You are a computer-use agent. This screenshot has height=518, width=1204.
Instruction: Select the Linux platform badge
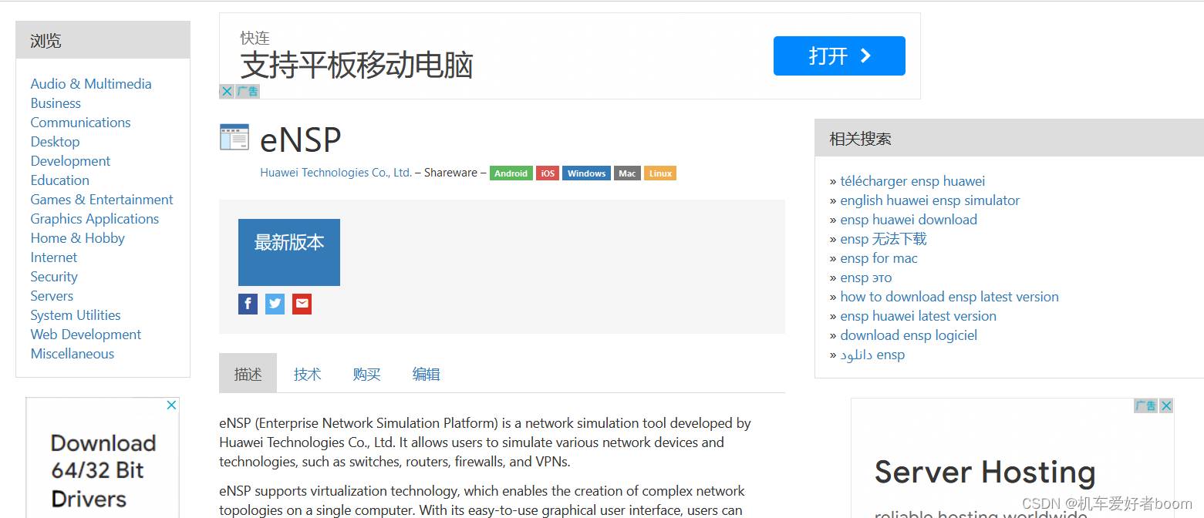coord(660,173)
